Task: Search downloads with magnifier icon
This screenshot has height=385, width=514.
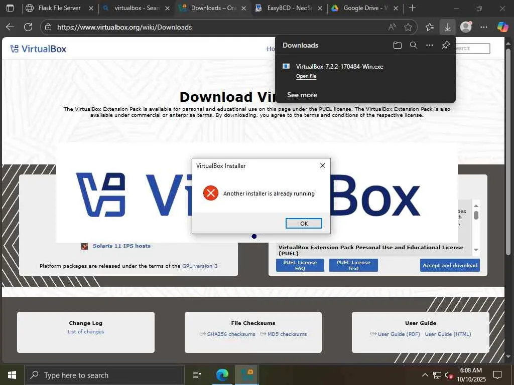Action: pyautogui.click(x=414, y=45)
